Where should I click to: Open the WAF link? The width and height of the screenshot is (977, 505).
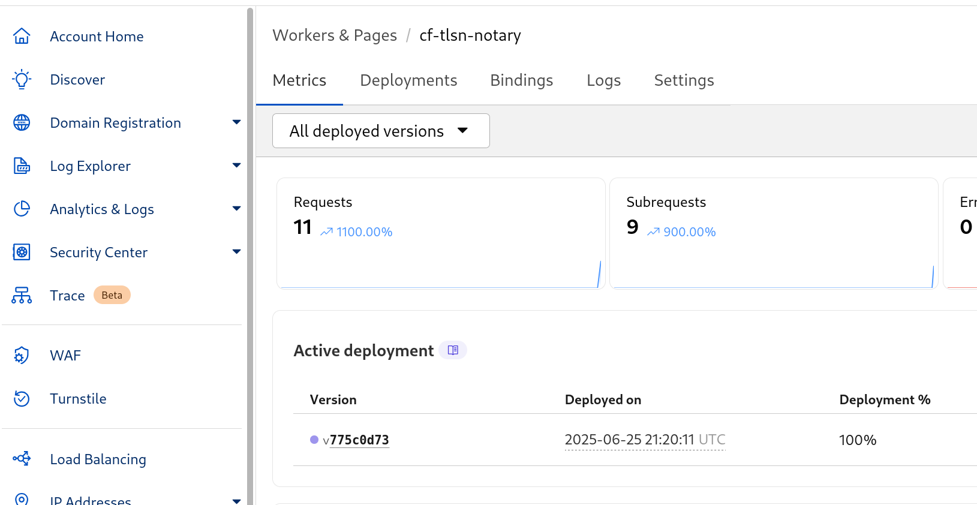65,356
